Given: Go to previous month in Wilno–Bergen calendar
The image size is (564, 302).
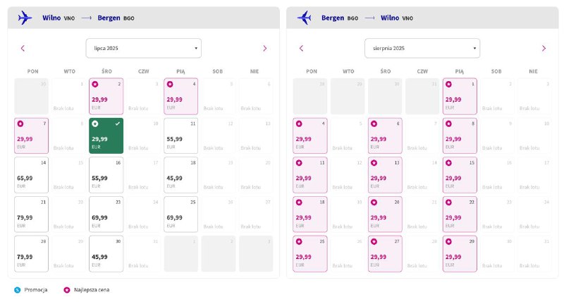Looking at the screenshot, I should click(23, 48).
